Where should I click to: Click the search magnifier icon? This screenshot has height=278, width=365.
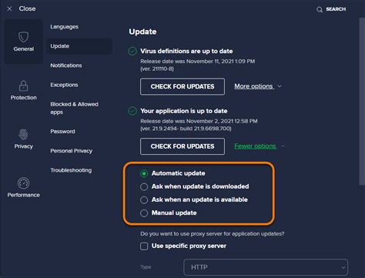[x=320, y=10]
